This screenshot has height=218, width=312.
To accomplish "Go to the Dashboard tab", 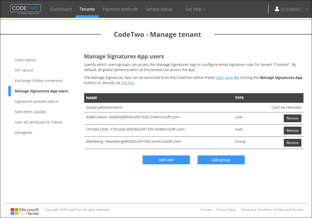I will (61, 9).
